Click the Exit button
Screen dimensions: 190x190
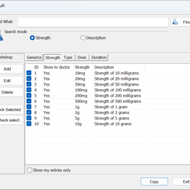[x=181, y=182]
